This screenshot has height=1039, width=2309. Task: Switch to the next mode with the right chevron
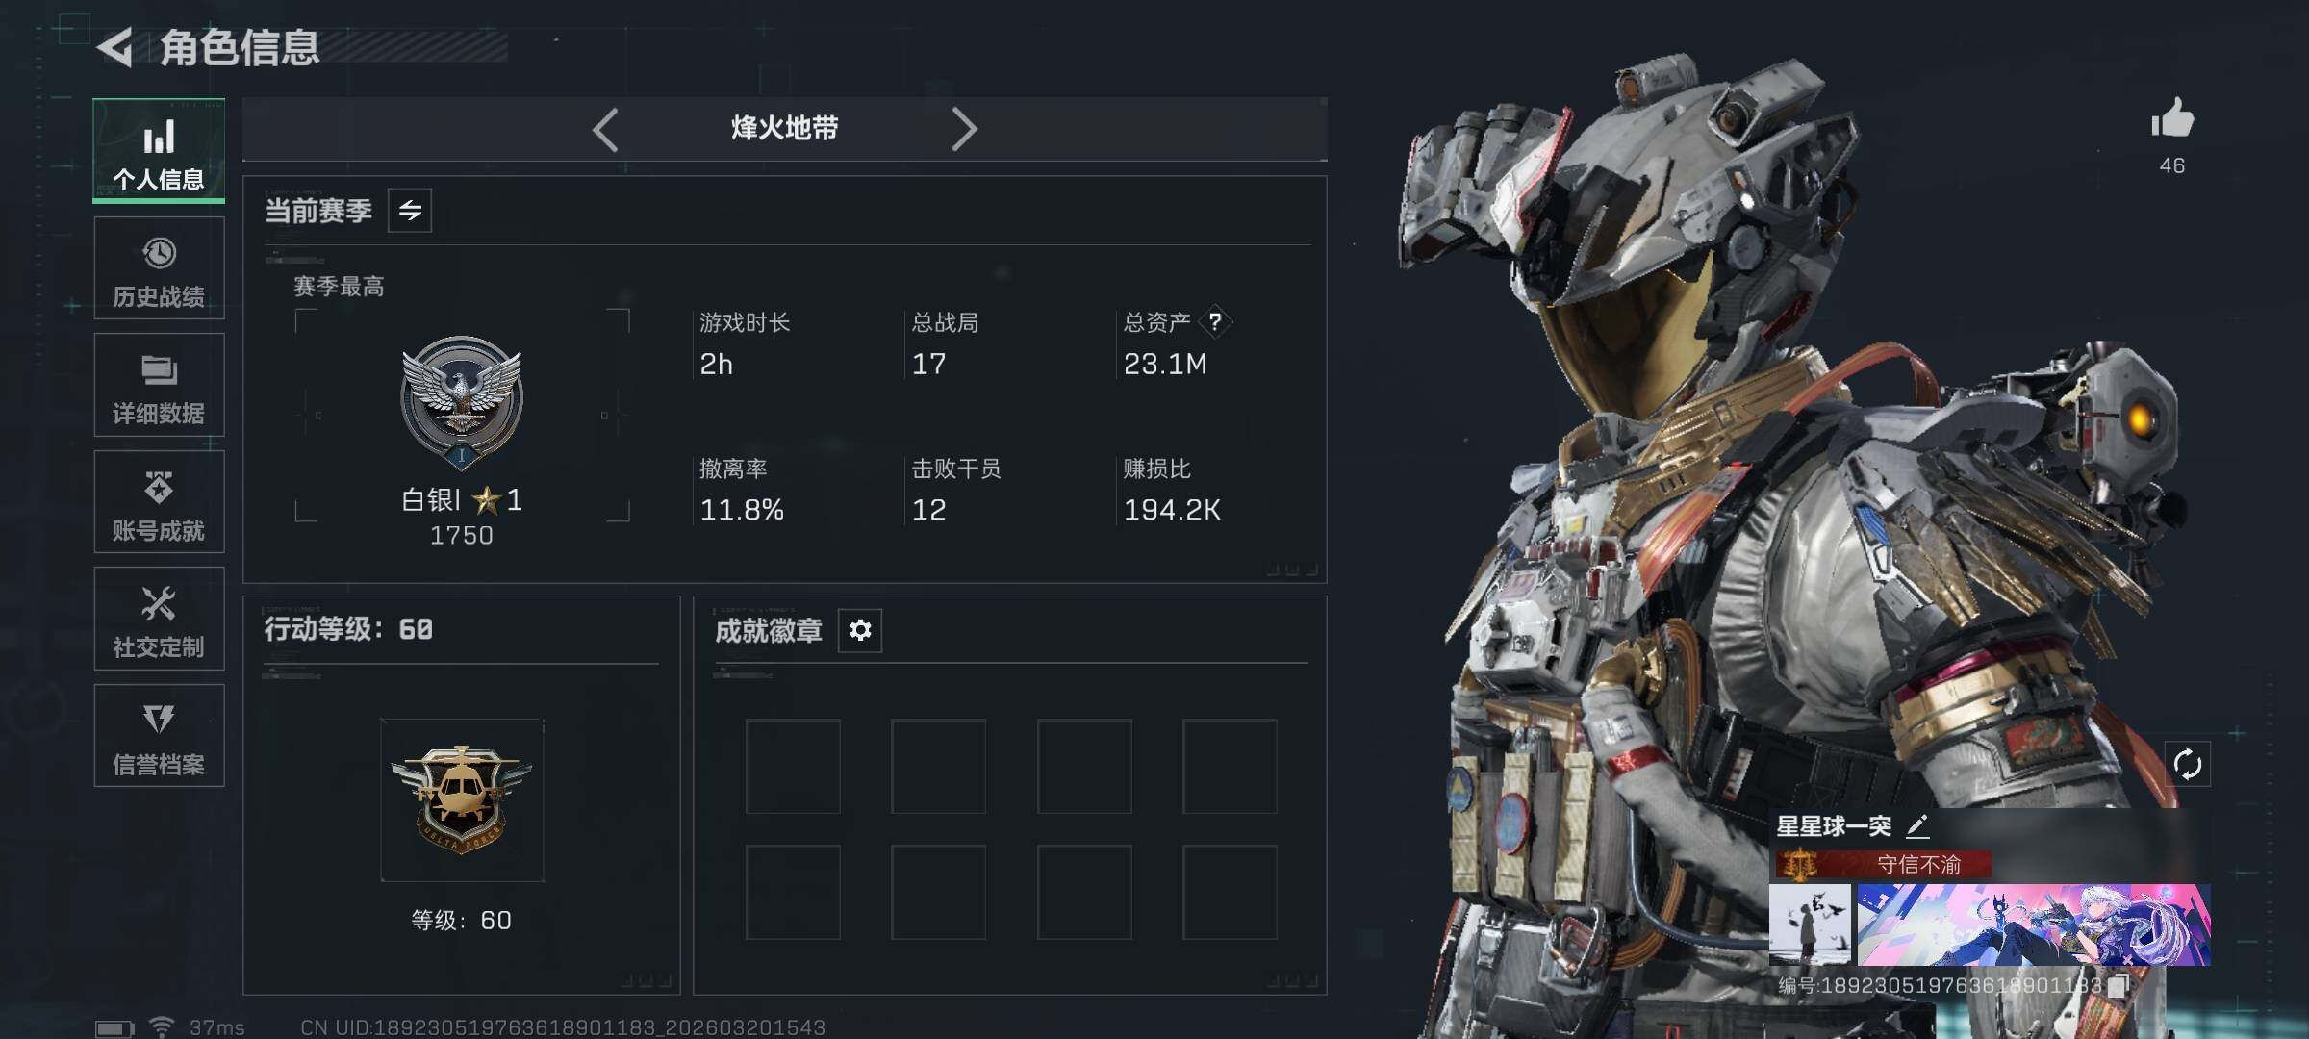click(963, 129)
